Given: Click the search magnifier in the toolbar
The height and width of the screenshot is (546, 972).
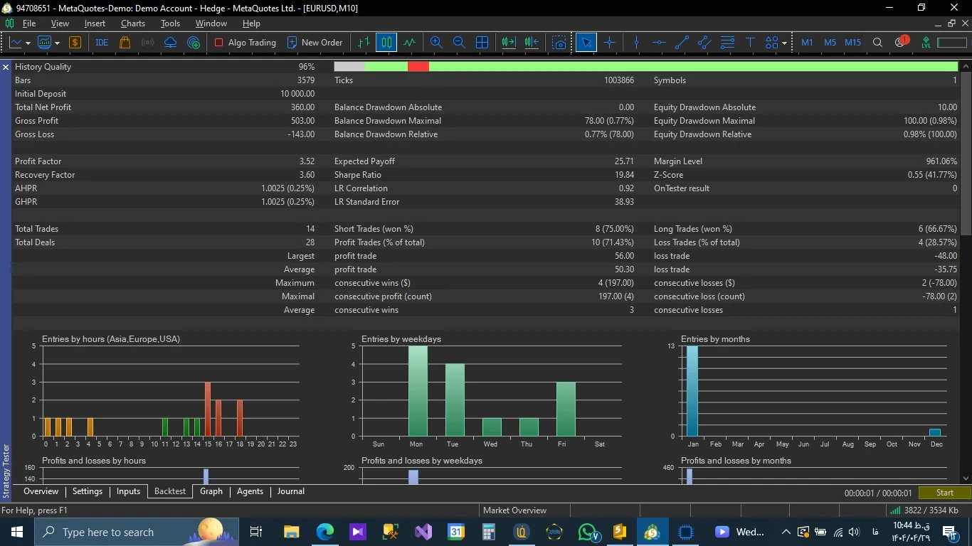Looking at the screenshot, I should pyautogui.click(x=877, y=43).
